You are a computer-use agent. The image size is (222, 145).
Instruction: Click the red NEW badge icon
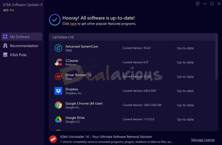pyautogui.click(x=53, y=139)
